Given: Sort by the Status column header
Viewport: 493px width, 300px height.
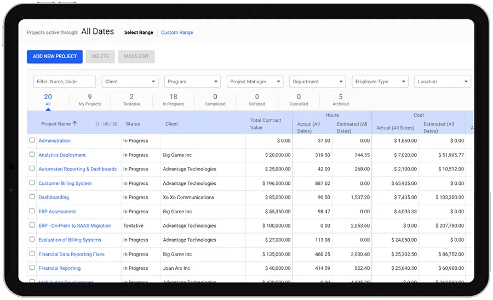Looking at the screenshot, I should coord(133,124).
